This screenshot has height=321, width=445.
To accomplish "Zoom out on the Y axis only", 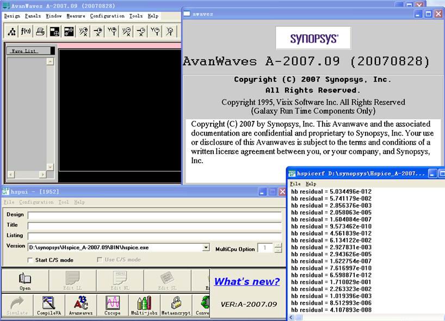I will tap(155, 31).
